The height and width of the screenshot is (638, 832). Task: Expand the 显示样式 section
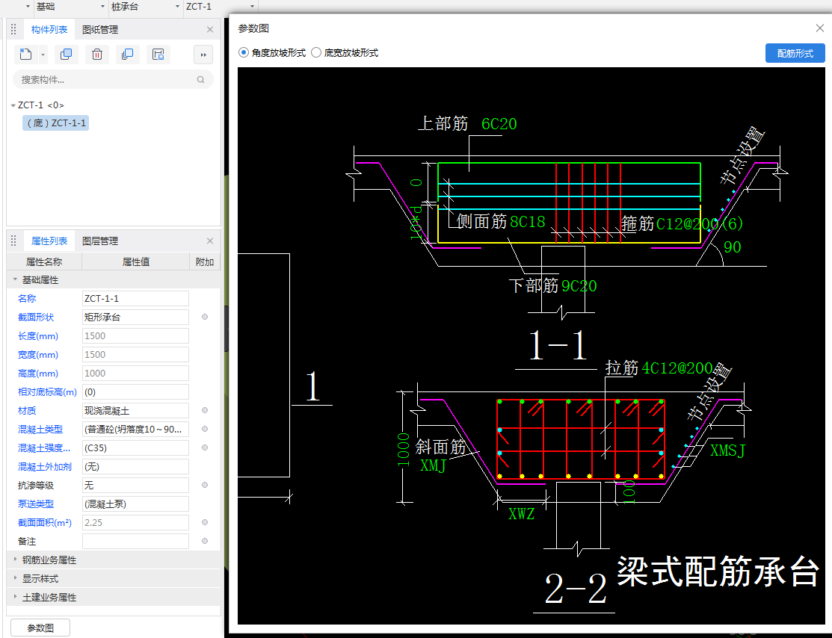point(15,578)
